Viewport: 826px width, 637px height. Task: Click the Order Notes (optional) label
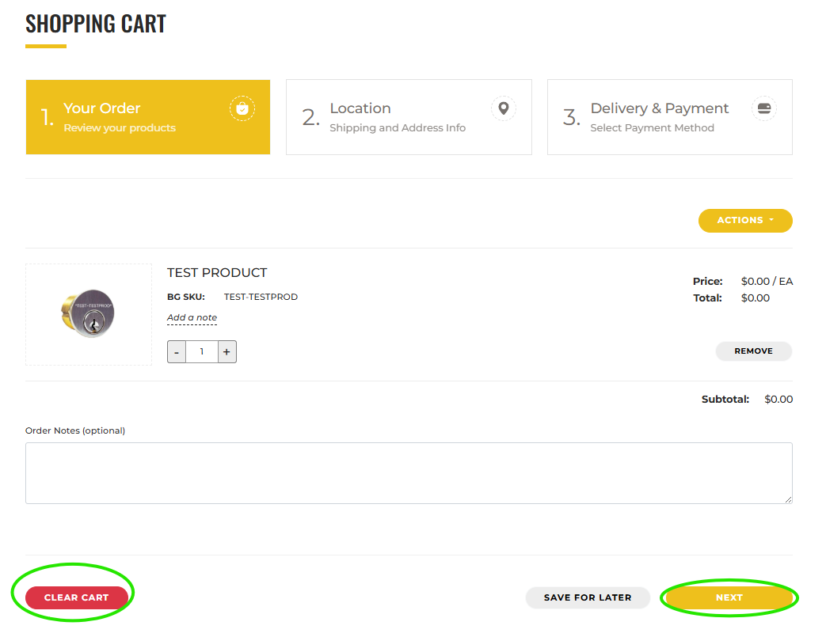coord(75,430)
